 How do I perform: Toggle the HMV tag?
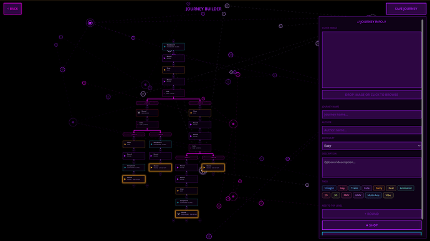[x=358, y=195]
